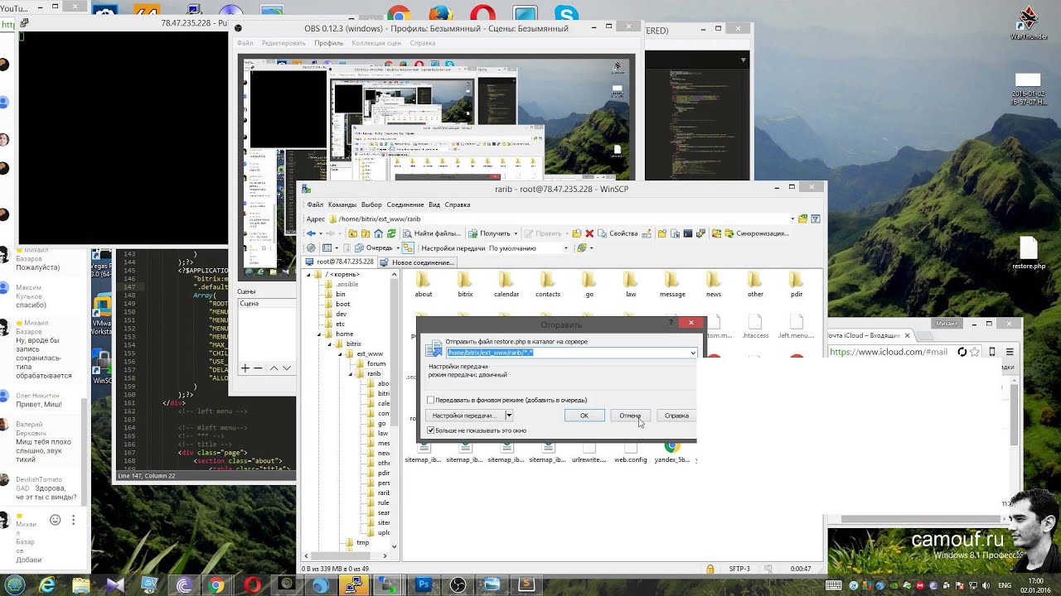Screen dimensions: 1061x596
Task: Open the remote path dropdown in upload dialog
Action: [x=693, y=353]
